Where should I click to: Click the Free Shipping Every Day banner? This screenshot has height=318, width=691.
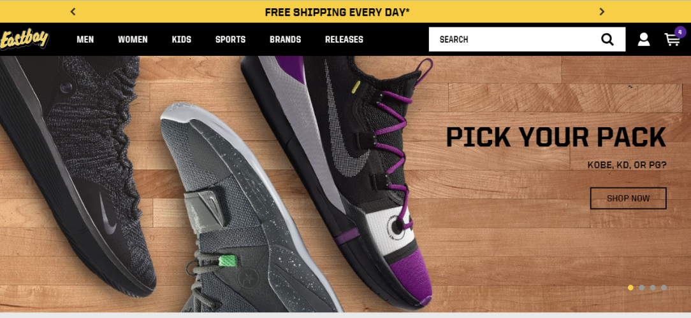point(337,12)
